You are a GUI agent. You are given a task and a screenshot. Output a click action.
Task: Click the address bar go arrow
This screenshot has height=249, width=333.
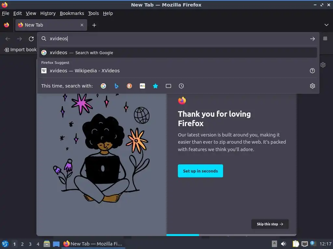click(x=313, y=39)
